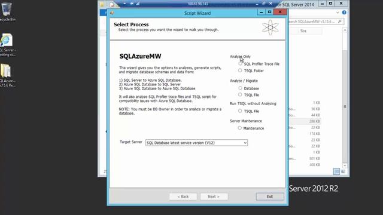Screen dimensions: 383x215
Task: Click the Next button
Action: click(x=214, y=196)
